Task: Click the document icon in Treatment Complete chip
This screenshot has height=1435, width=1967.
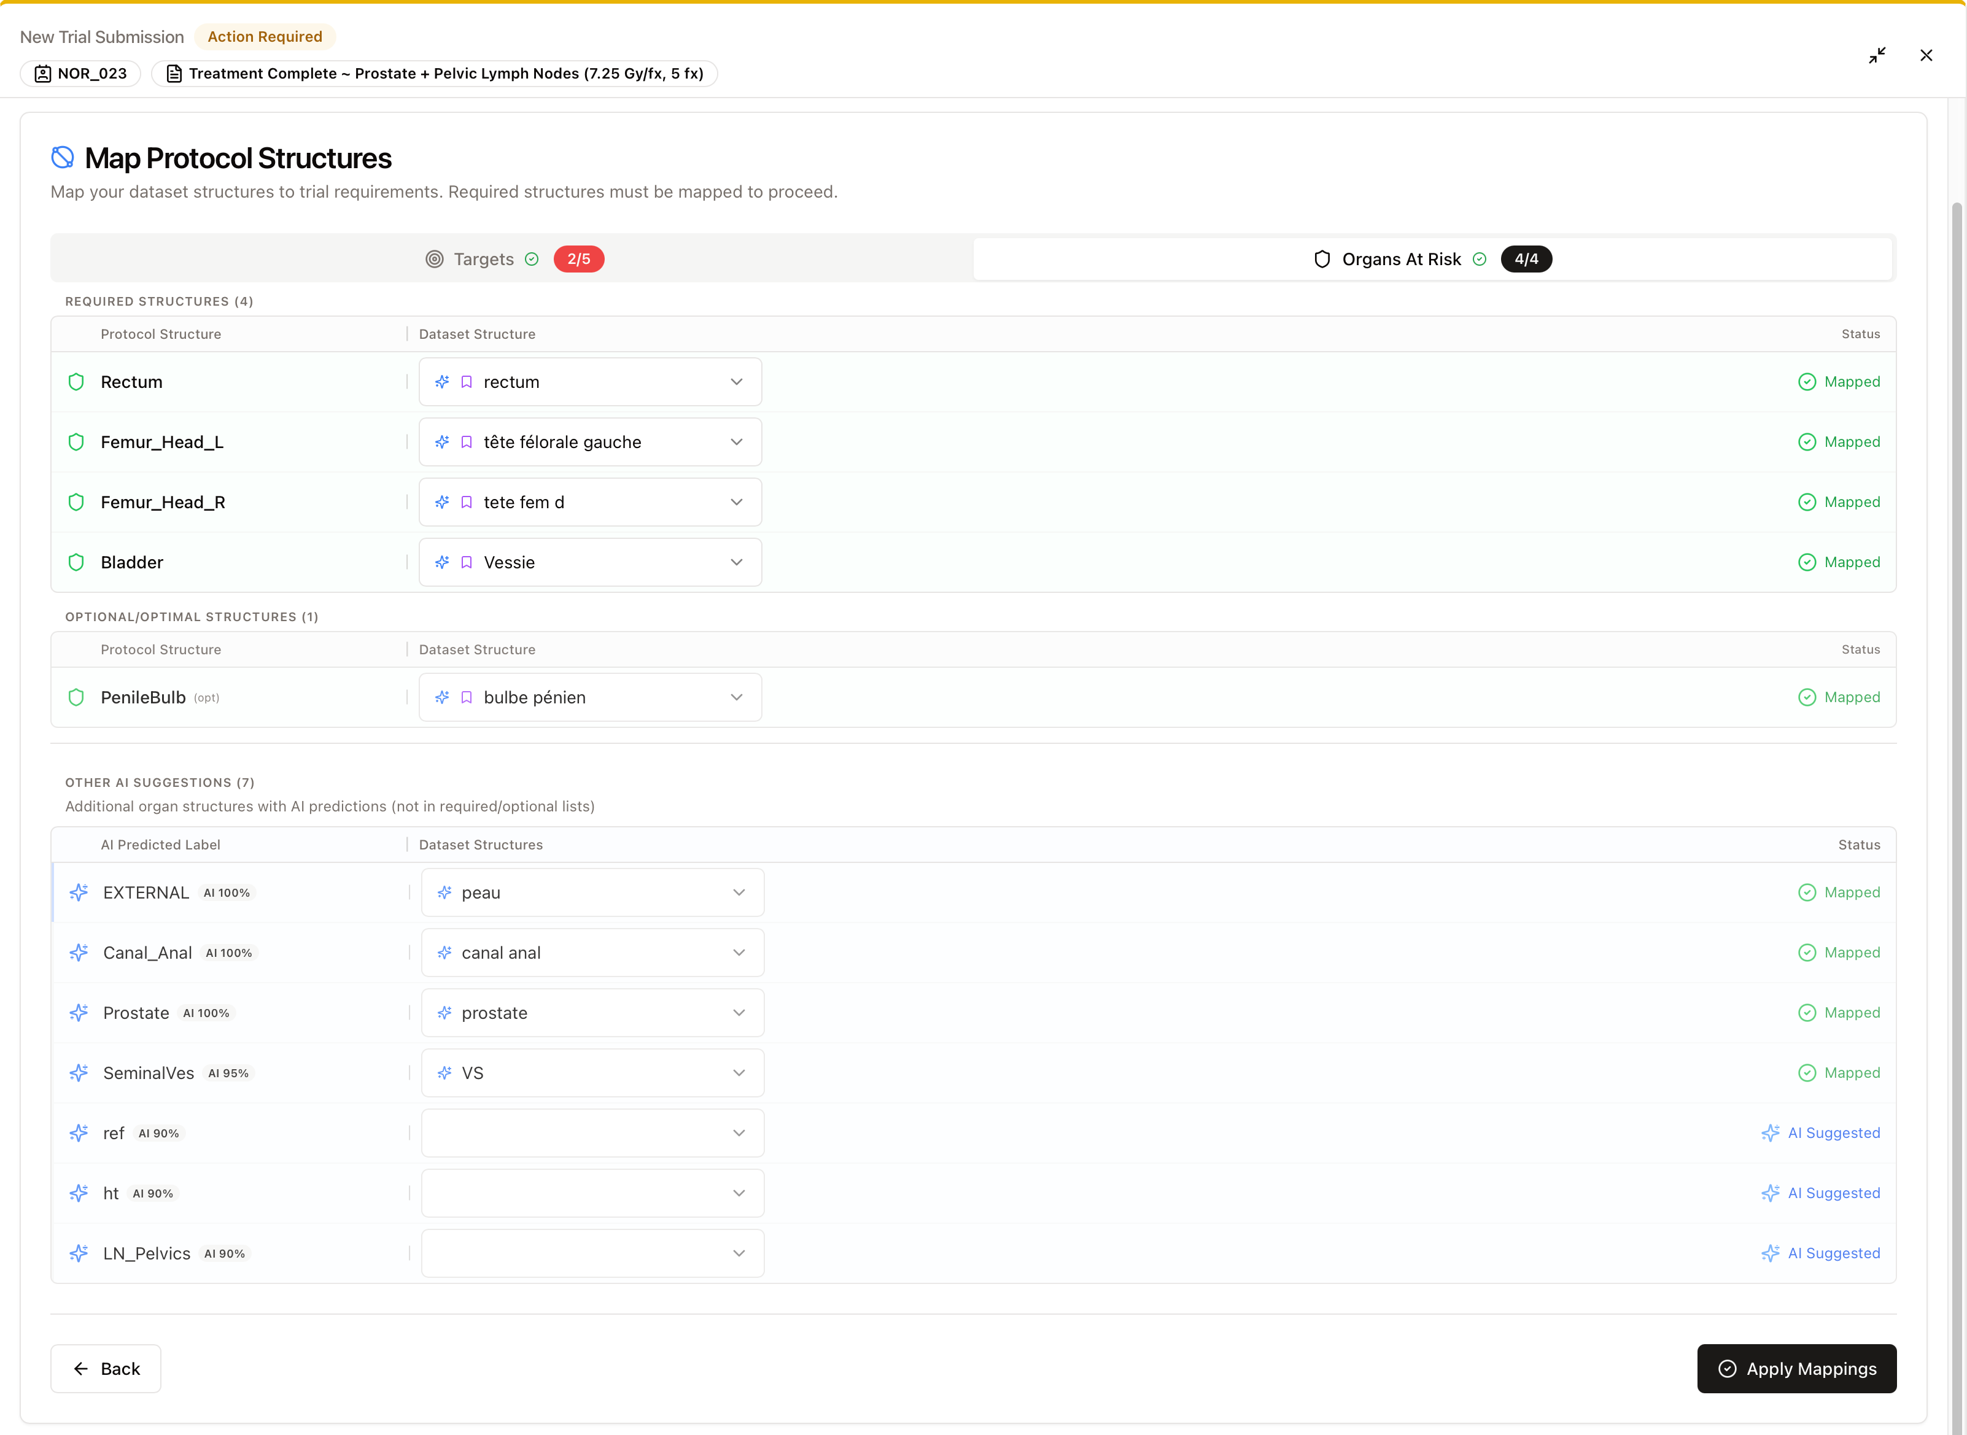Action: pyautogui.click(x=174, y=74)
